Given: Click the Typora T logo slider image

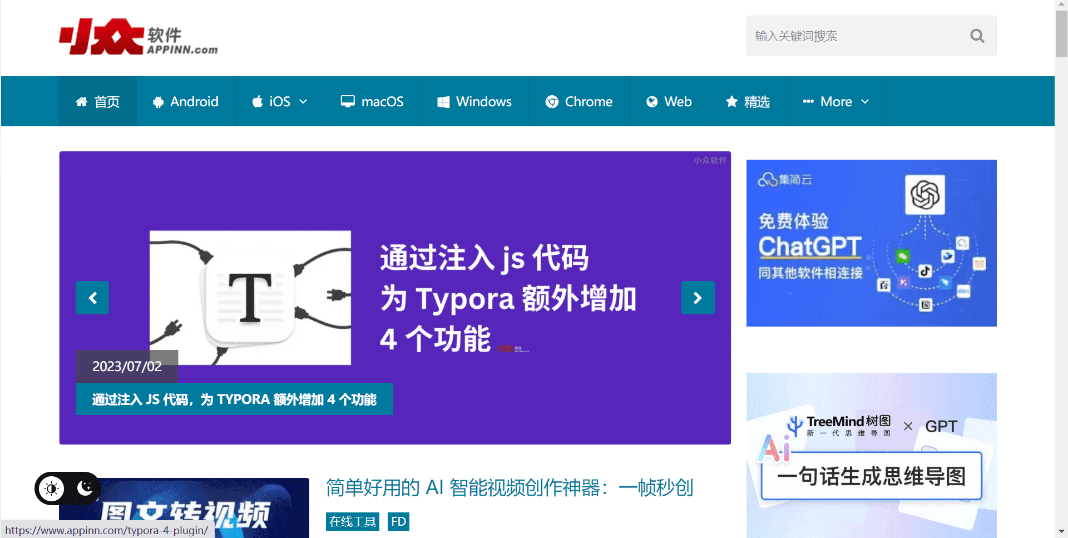Looking at the screenshot, I should coord(250,298).
